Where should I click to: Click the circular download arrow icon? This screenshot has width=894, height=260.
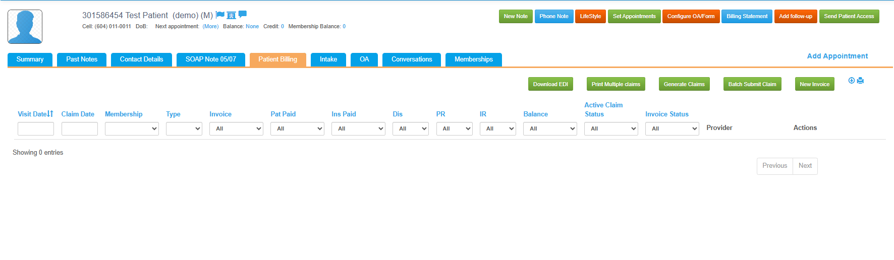coord(852,81)
